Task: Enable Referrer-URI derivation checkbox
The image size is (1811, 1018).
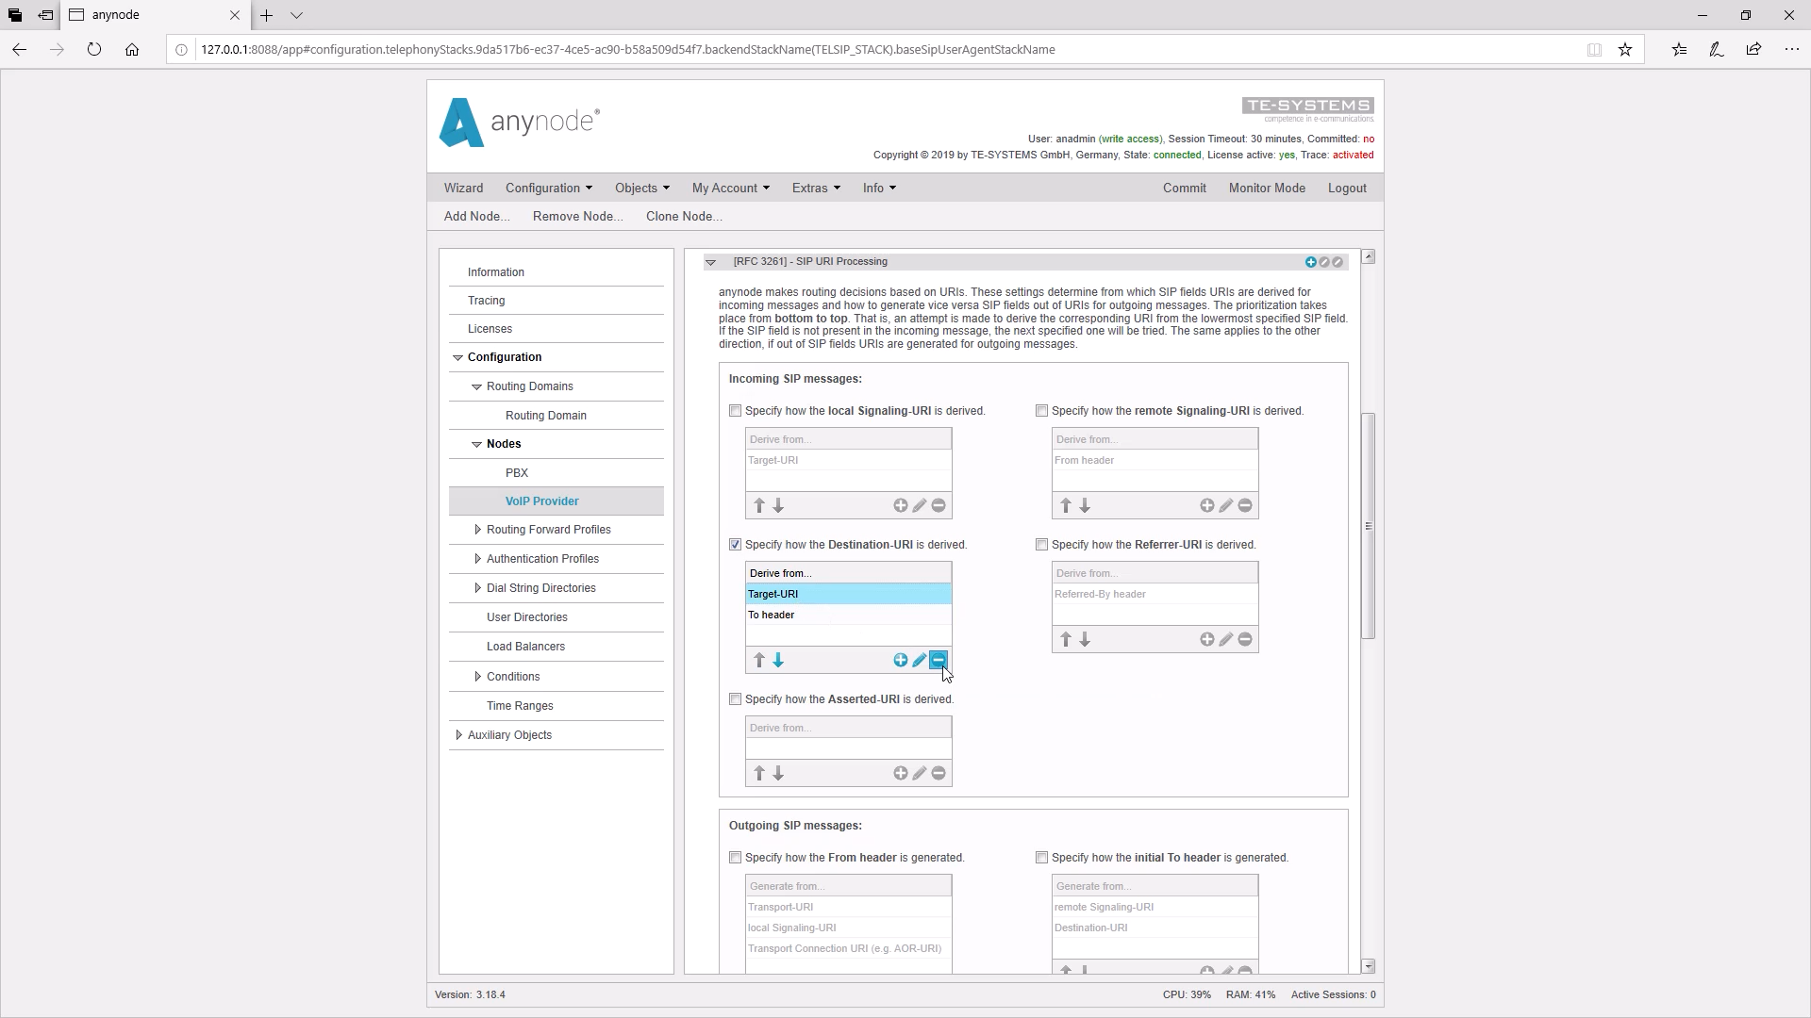Action: click(x=1041, y=545)
